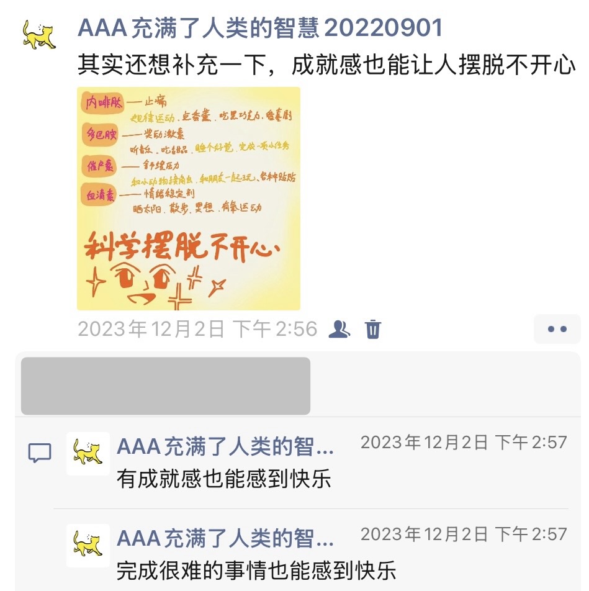Image resolution: width=589 pixels, height=591 pixels.
Task: Open the AAA 充满了人类的智慧 20220901 profile name
Action: (x=260, y=29)
